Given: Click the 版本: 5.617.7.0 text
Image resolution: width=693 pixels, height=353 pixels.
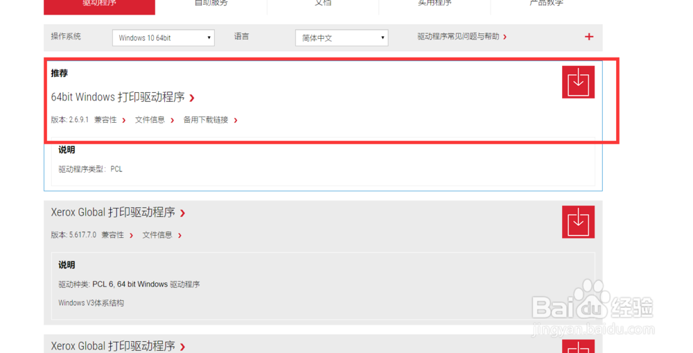Looking at the screenshot, I should [73, 235].
